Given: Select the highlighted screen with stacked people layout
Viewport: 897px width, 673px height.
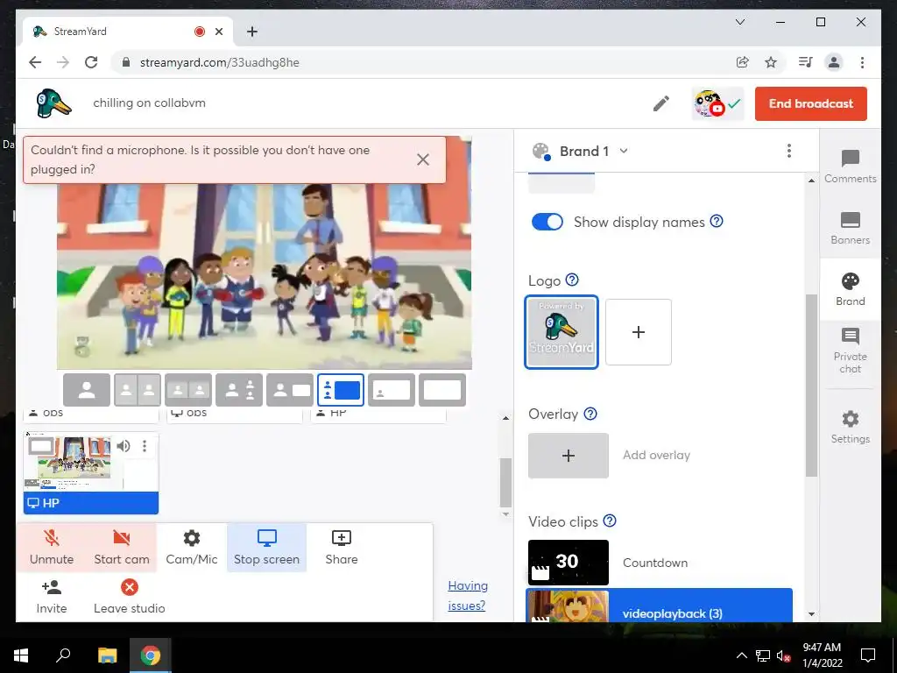Looking at the screenshot, I should pos(341,390).
